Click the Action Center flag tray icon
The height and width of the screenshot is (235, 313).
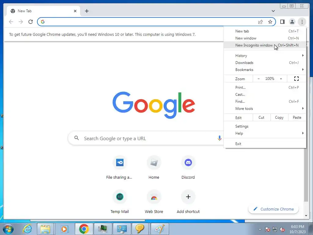tap(267, 229)
